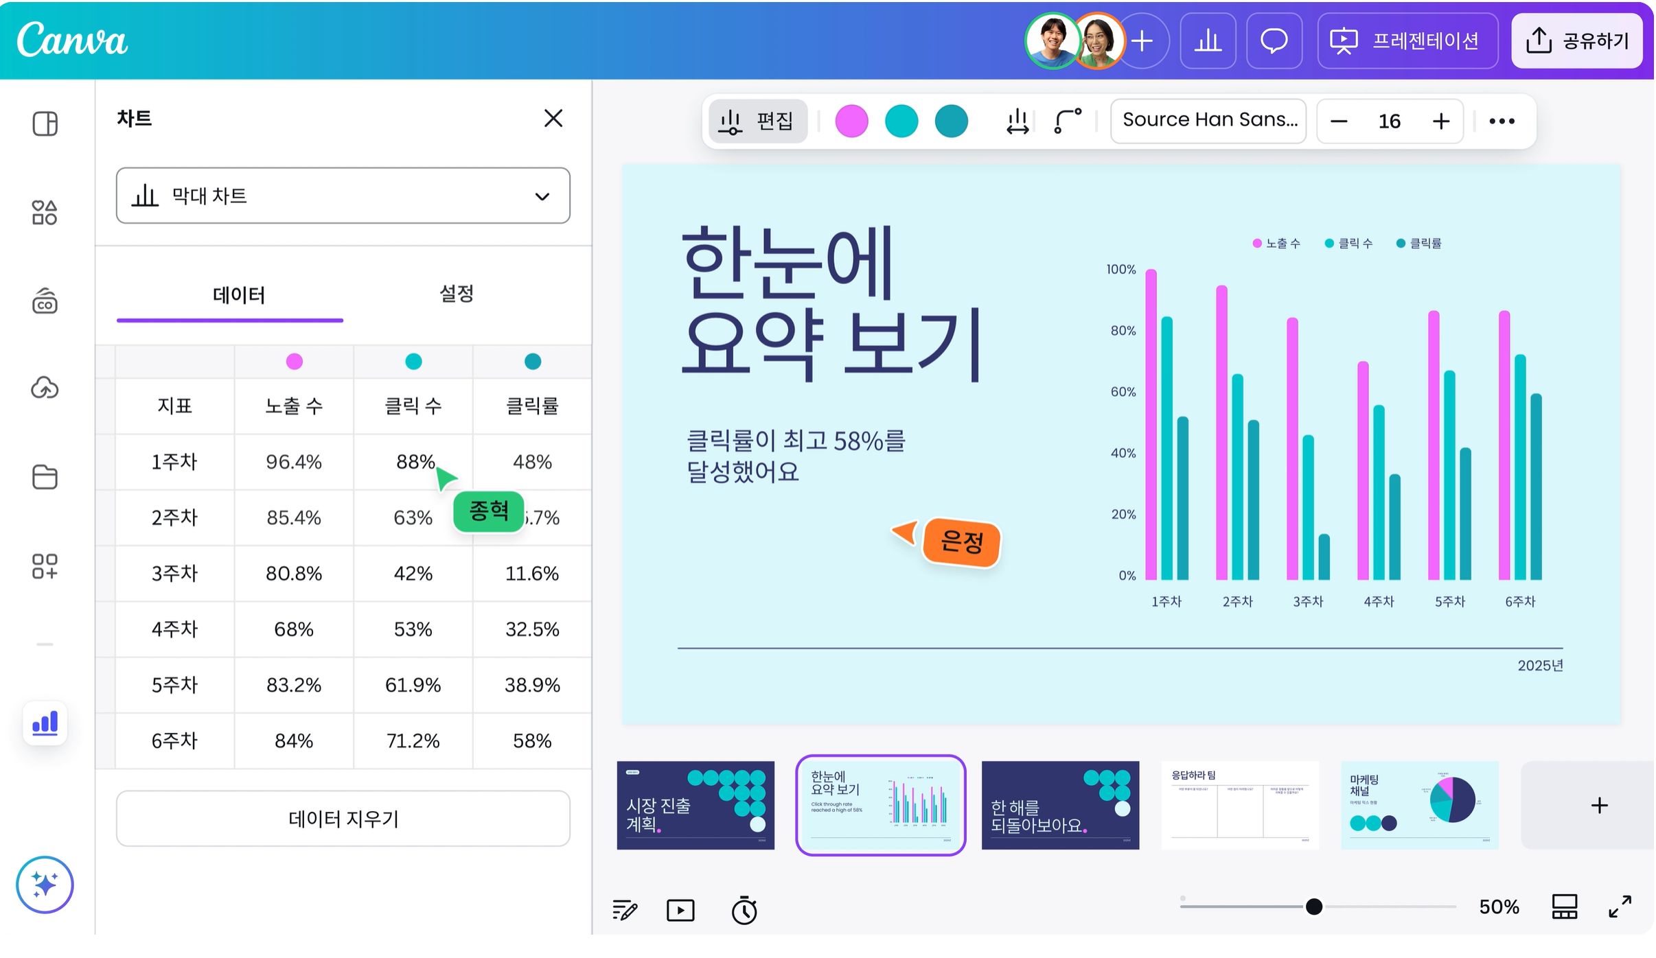The width and height of the screenshot is (1656, 958).
Task: Click the timer stopwatch icon
Action: pos(744,910)
